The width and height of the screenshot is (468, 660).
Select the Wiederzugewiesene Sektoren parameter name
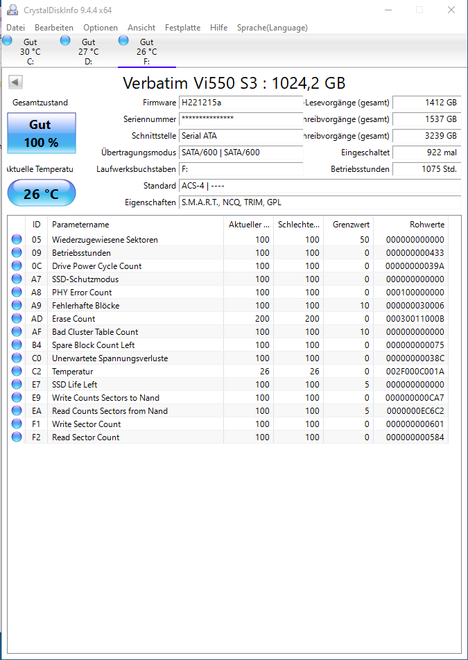click(x=105, y=239)
